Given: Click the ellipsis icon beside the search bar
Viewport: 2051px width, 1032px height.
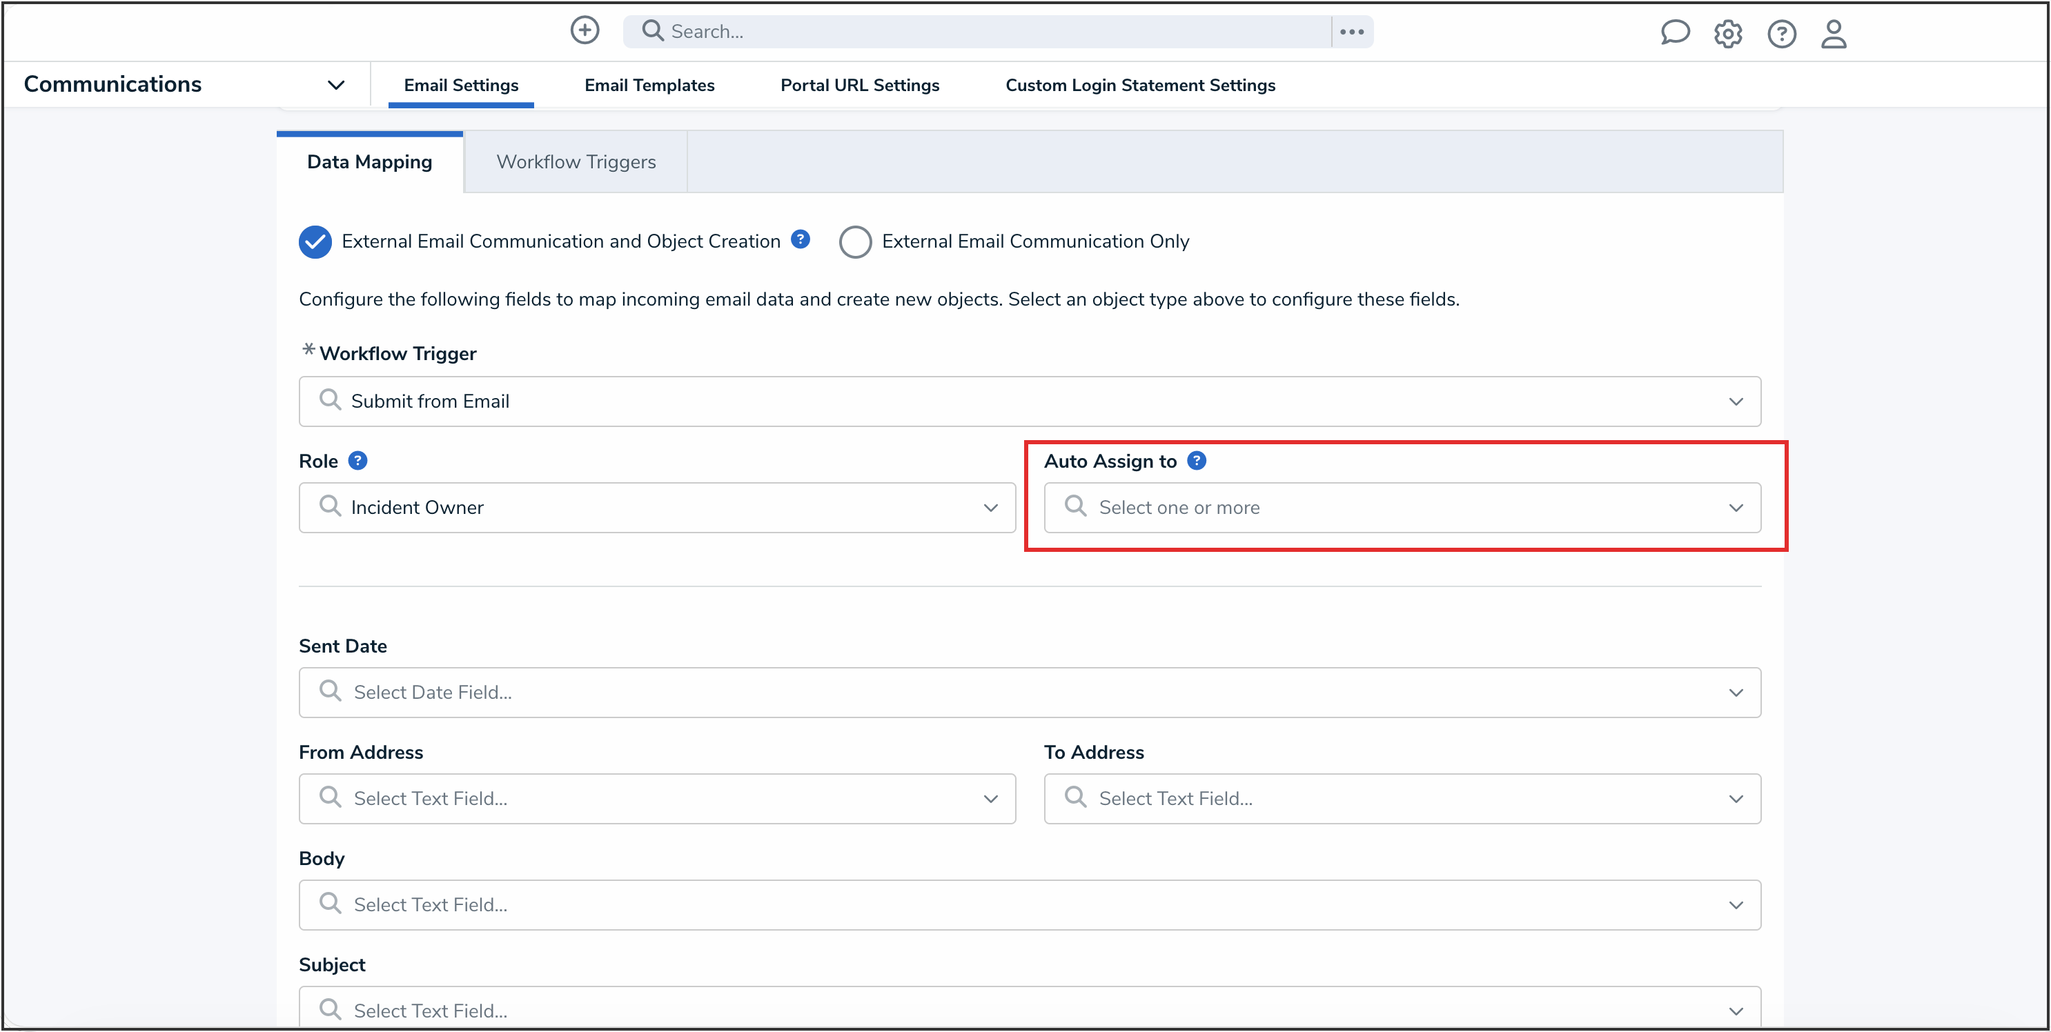Looking at the screenshot, I should (1351, 31).
